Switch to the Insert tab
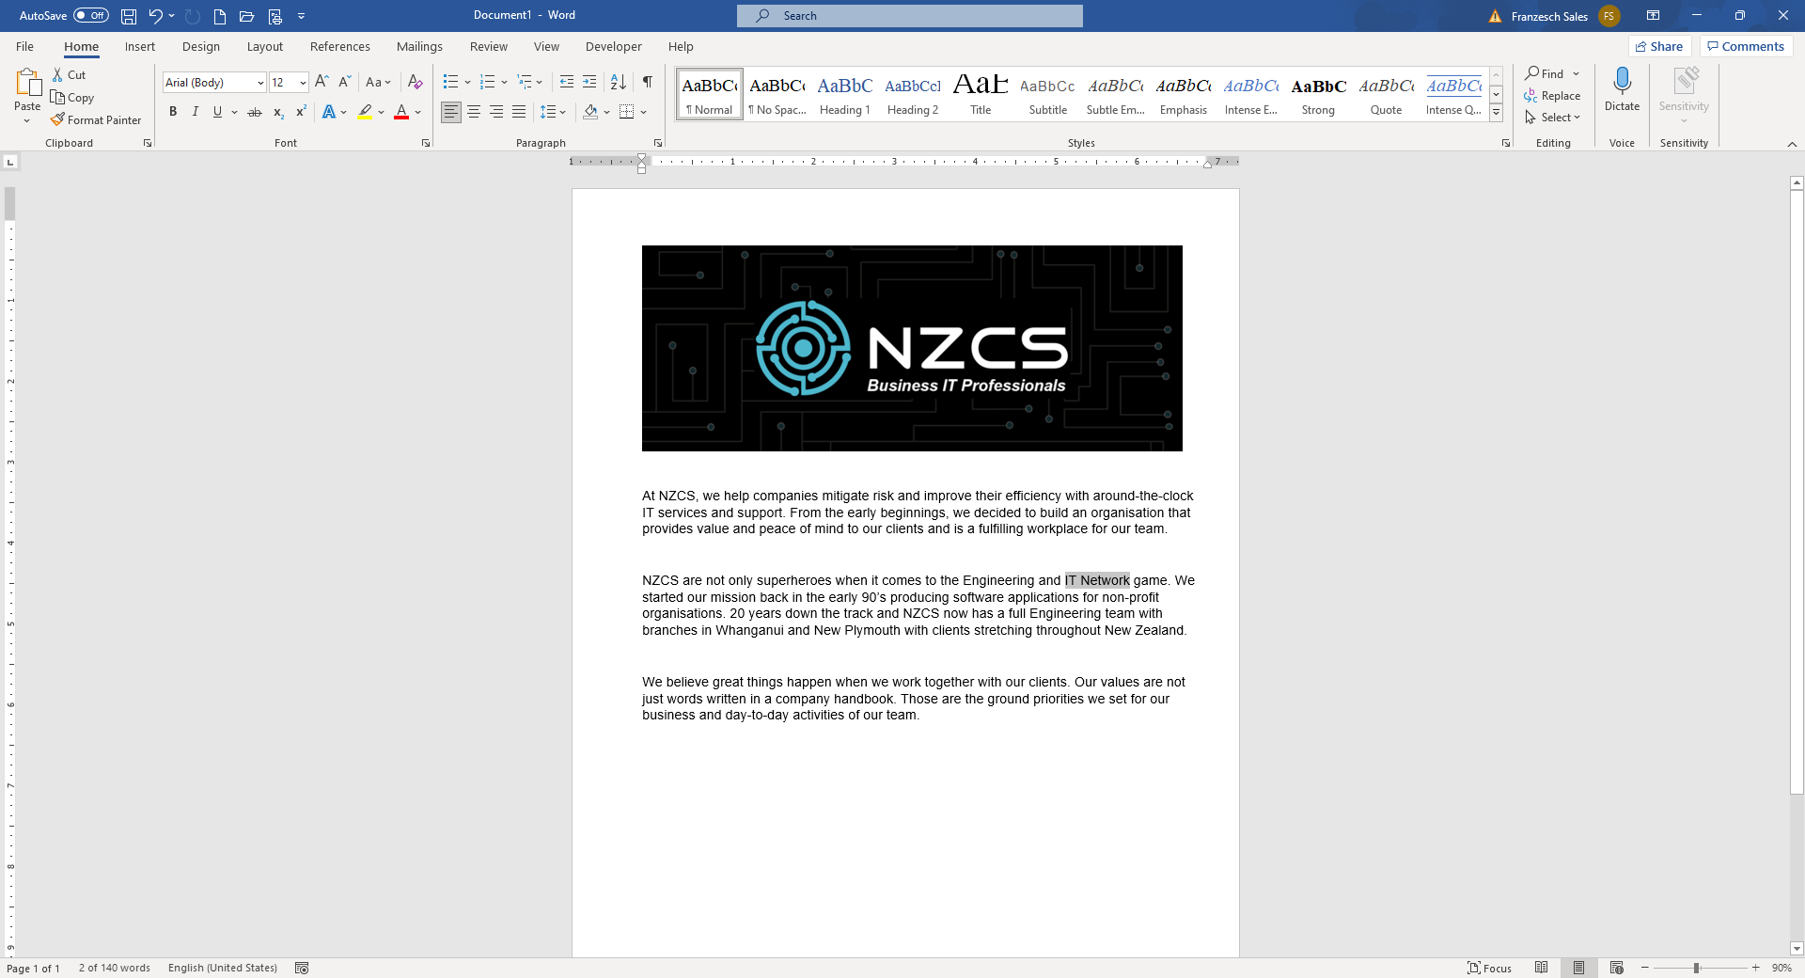The width and height of the screenshot is (1805, 978). pos(139,46)
